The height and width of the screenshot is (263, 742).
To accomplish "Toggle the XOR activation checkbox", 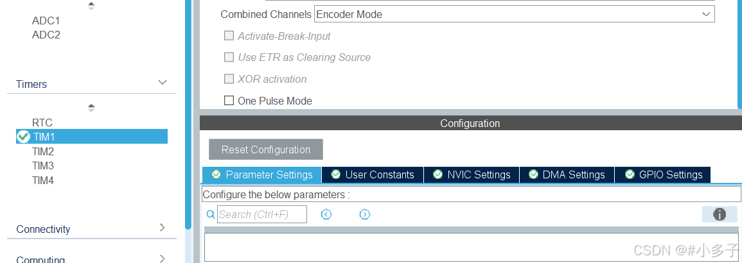I will 229,79.
